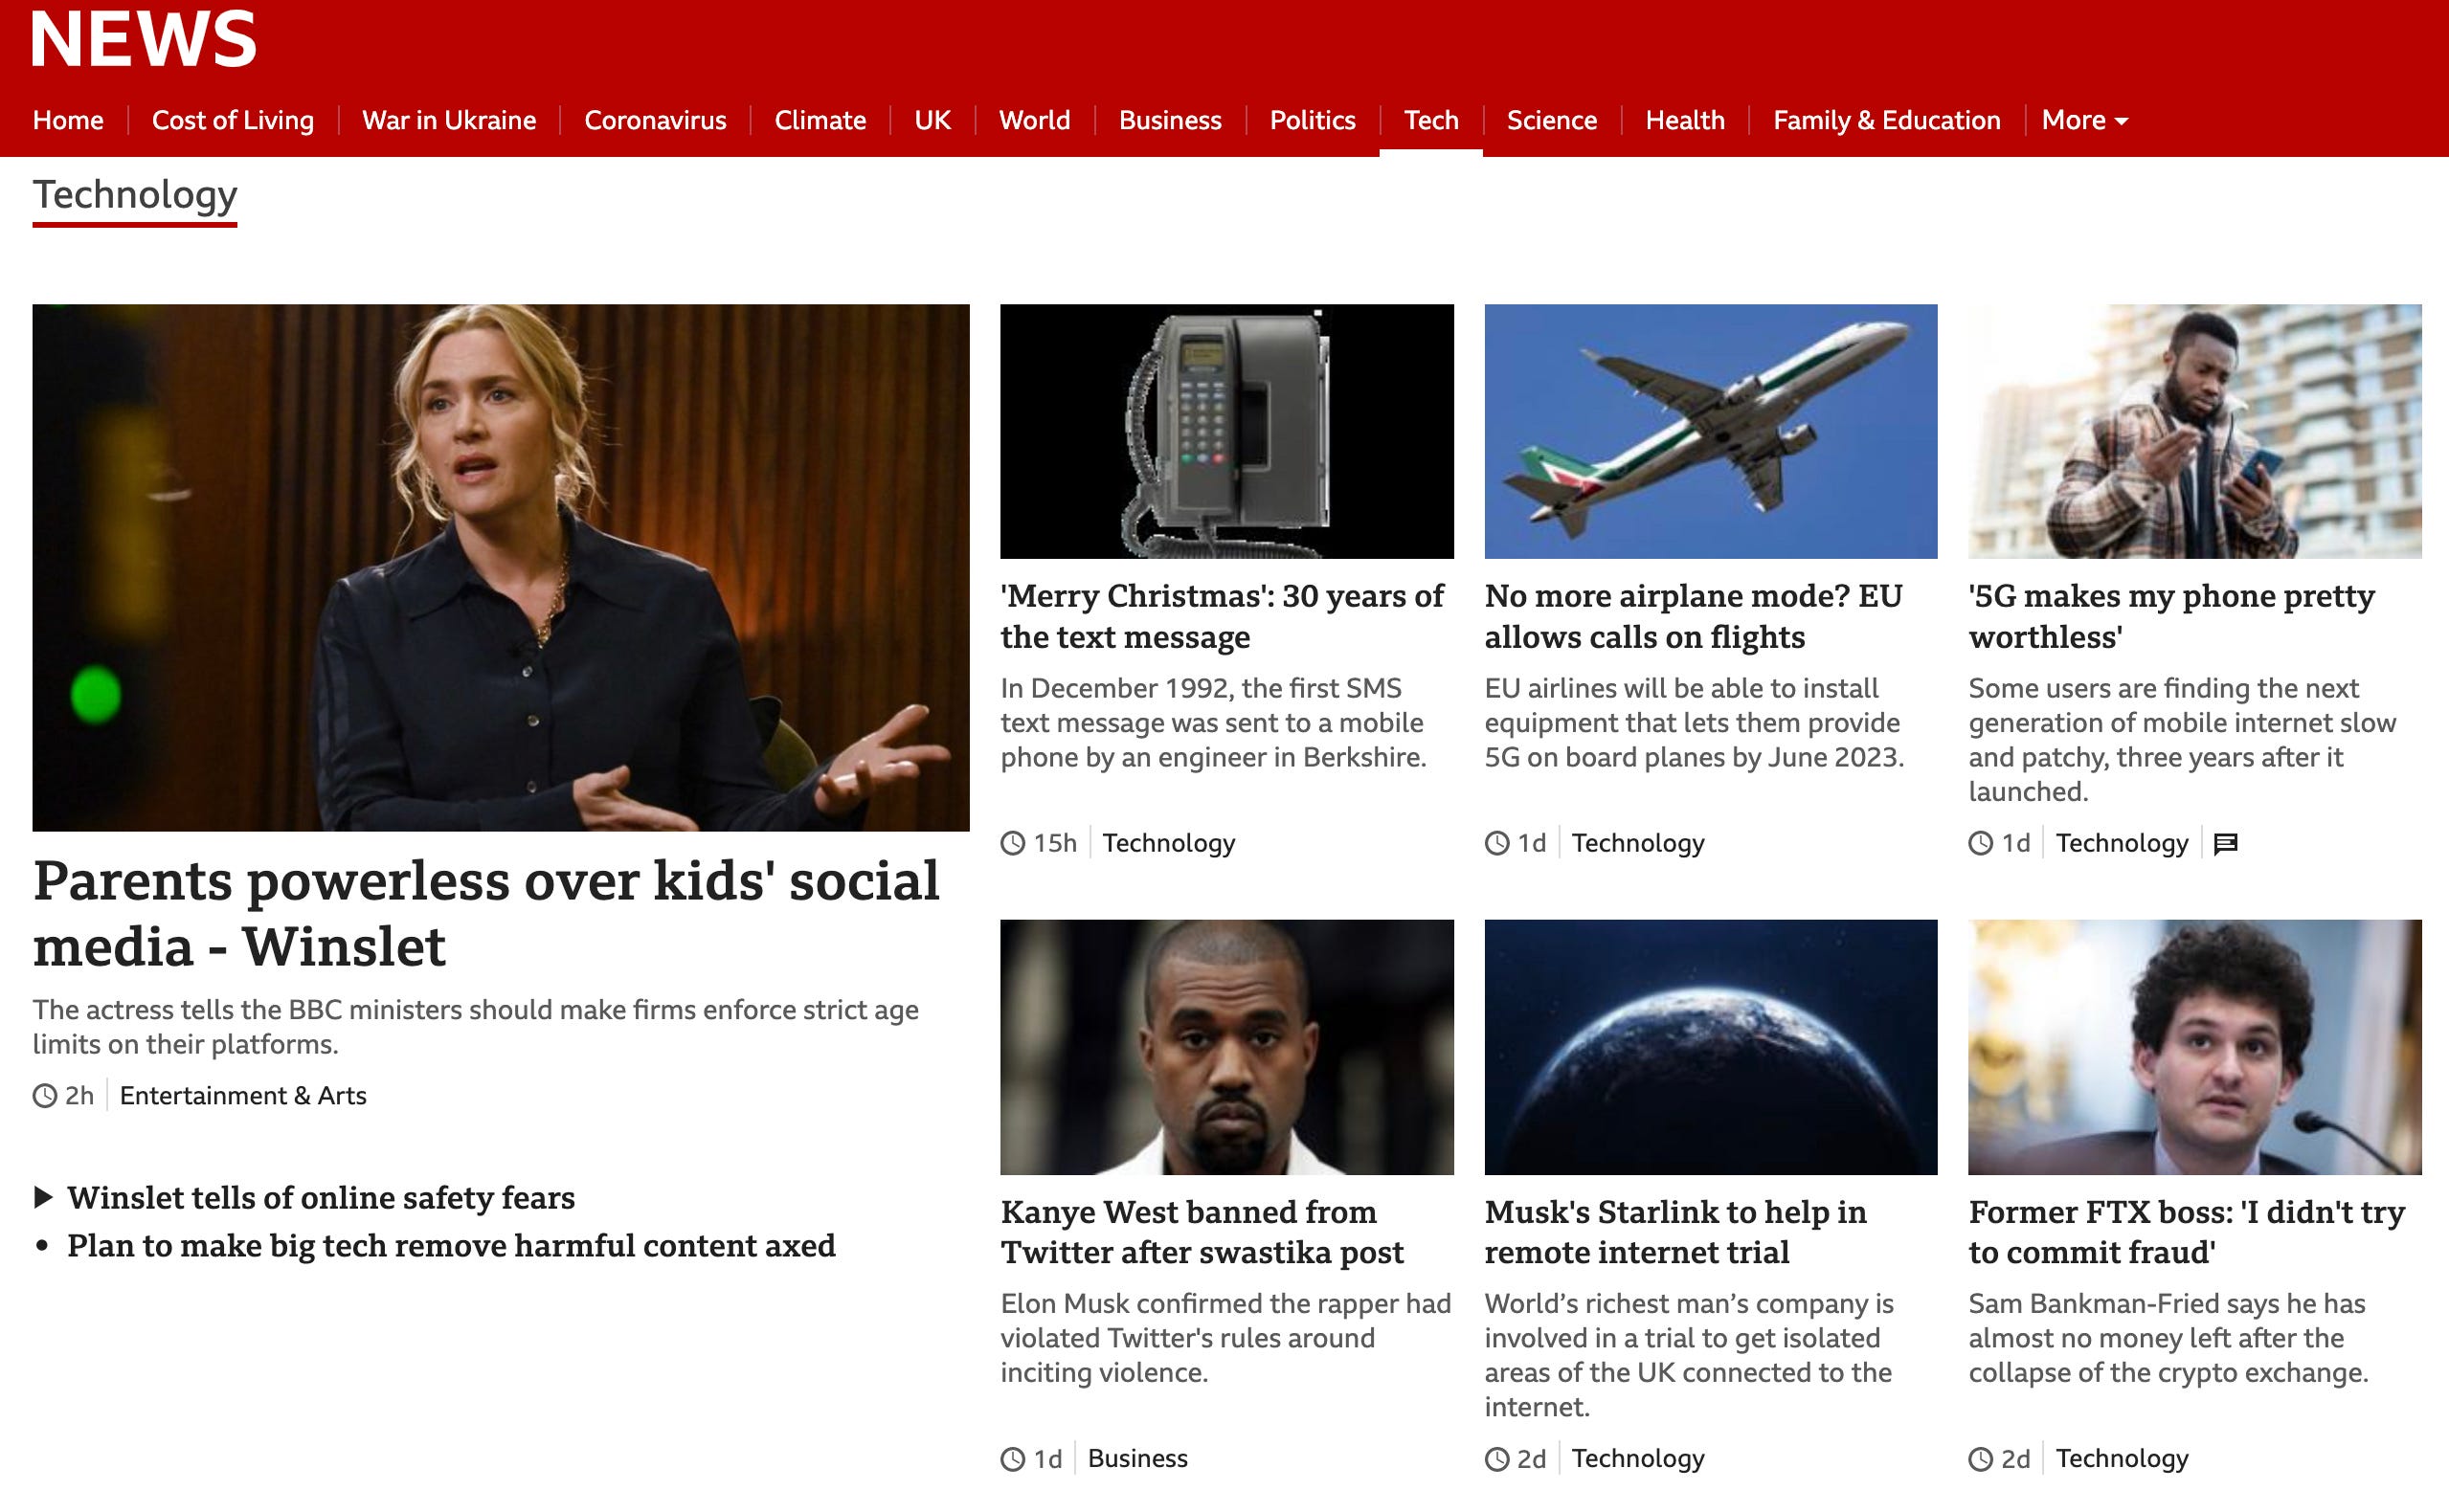Open the Business nav tab
The width and height of the screenshot is (2449, 1512).
[x=1171, y=121]
